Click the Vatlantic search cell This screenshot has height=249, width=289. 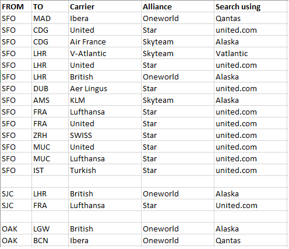[x=251, y=53]
